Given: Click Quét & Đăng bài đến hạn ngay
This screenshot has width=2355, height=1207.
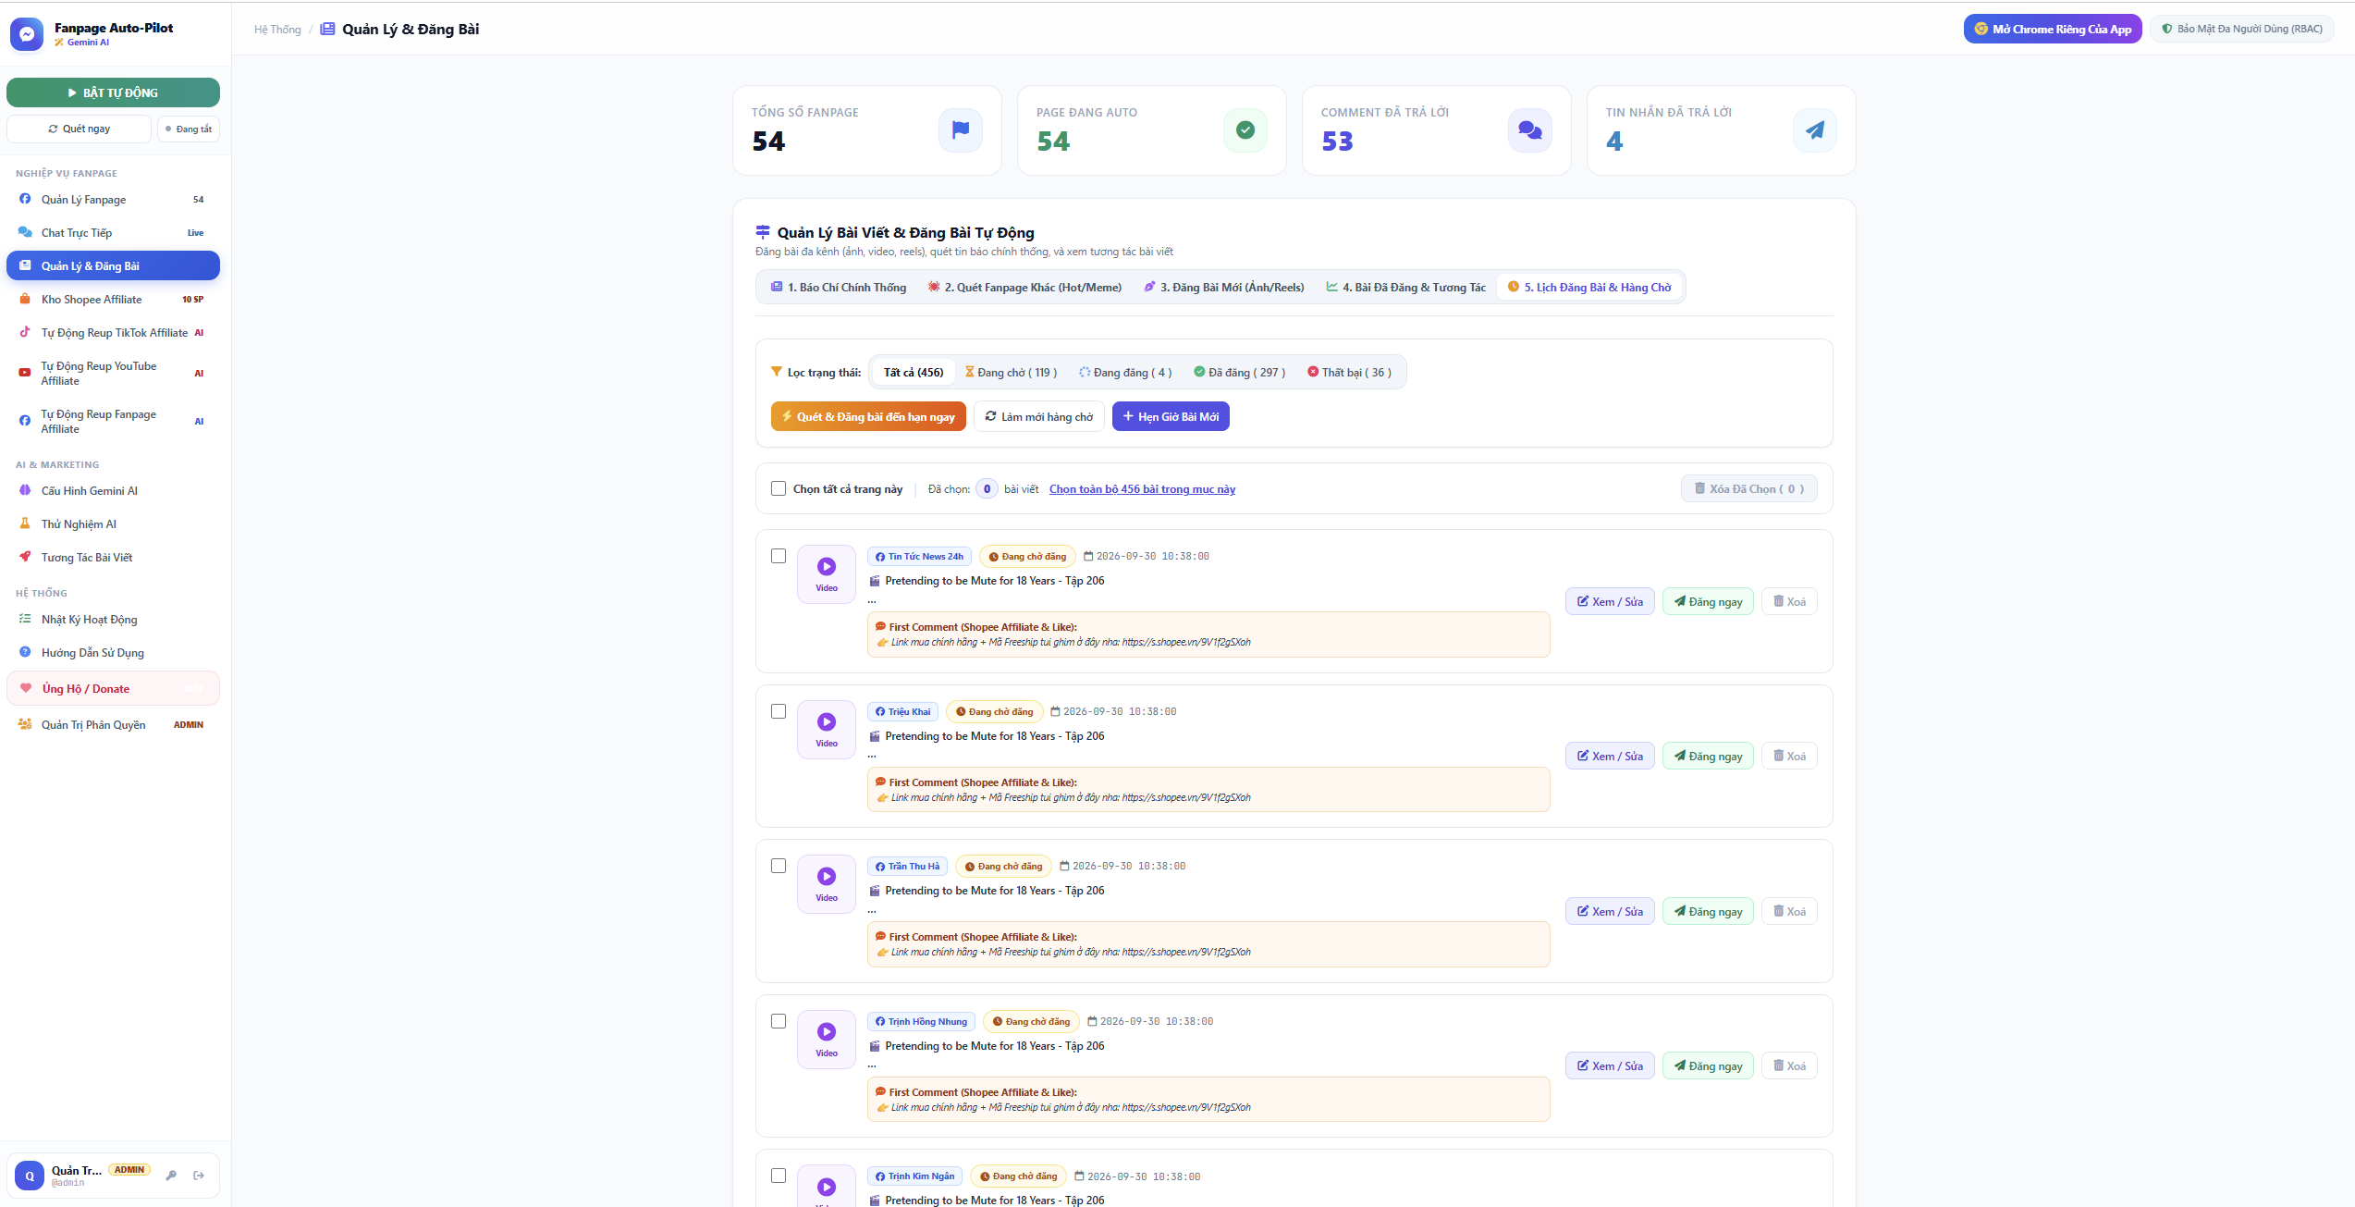Looking at the screenshot, I should click(868, 416).
